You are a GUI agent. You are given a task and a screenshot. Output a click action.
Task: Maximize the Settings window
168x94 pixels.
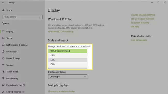(158, 2)
